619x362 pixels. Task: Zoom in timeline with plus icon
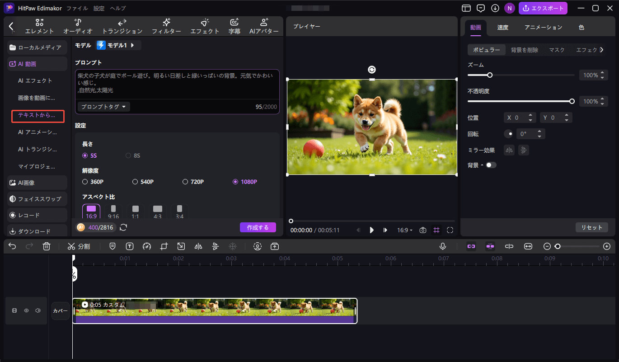[x=607, y=246]
